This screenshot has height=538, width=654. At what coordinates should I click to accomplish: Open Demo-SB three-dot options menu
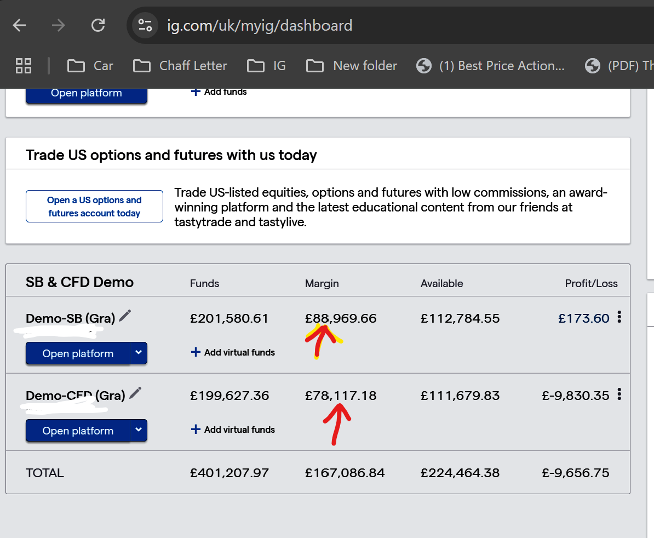[x=619, y=317]
